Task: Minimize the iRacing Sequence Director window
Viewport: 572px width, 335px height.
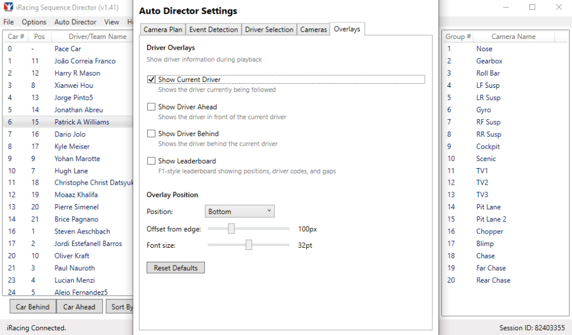Action: point(506,7)
